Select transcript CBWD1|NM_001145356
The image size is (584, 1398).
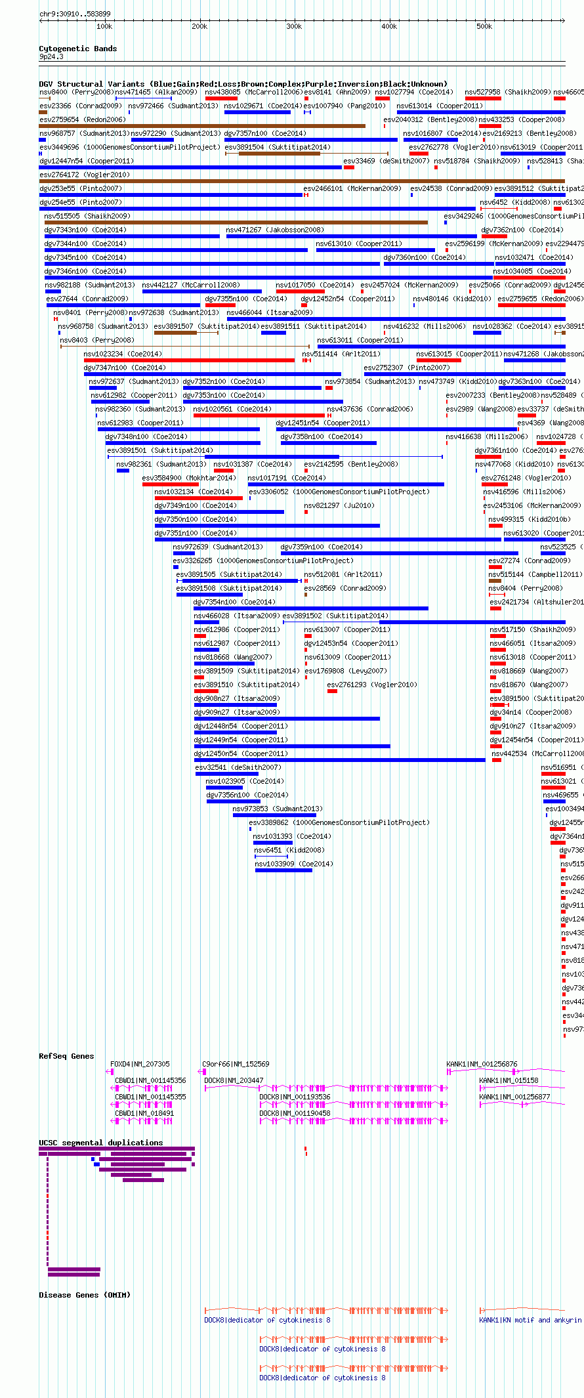pyautogui.click(x=150, y=1080)
